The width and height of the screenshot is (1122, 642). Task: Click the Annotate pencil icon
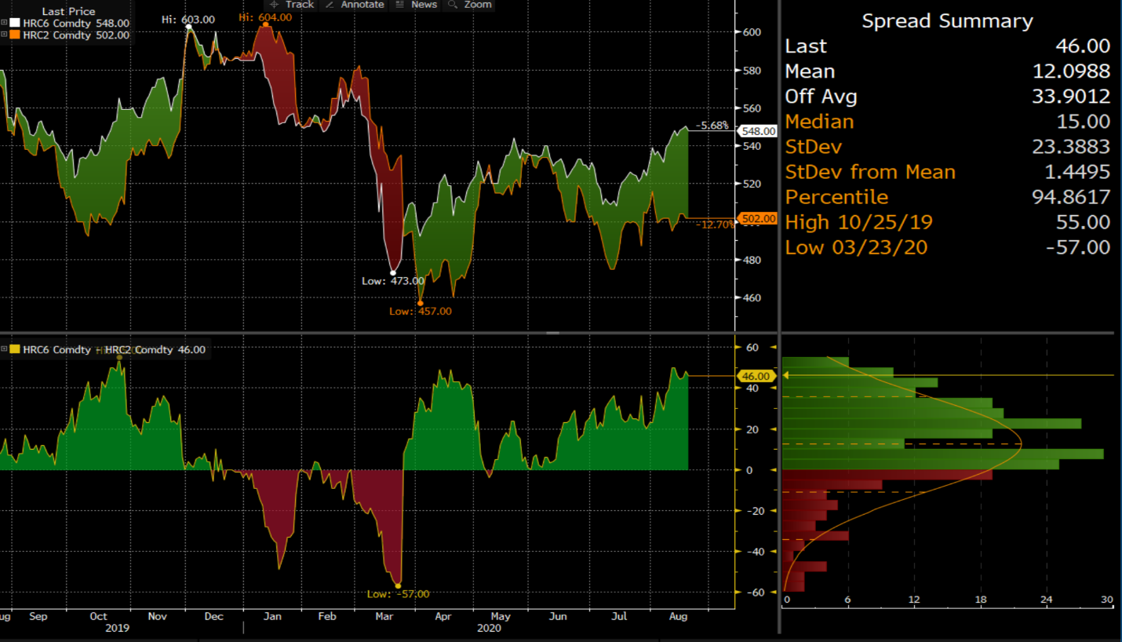330,5
